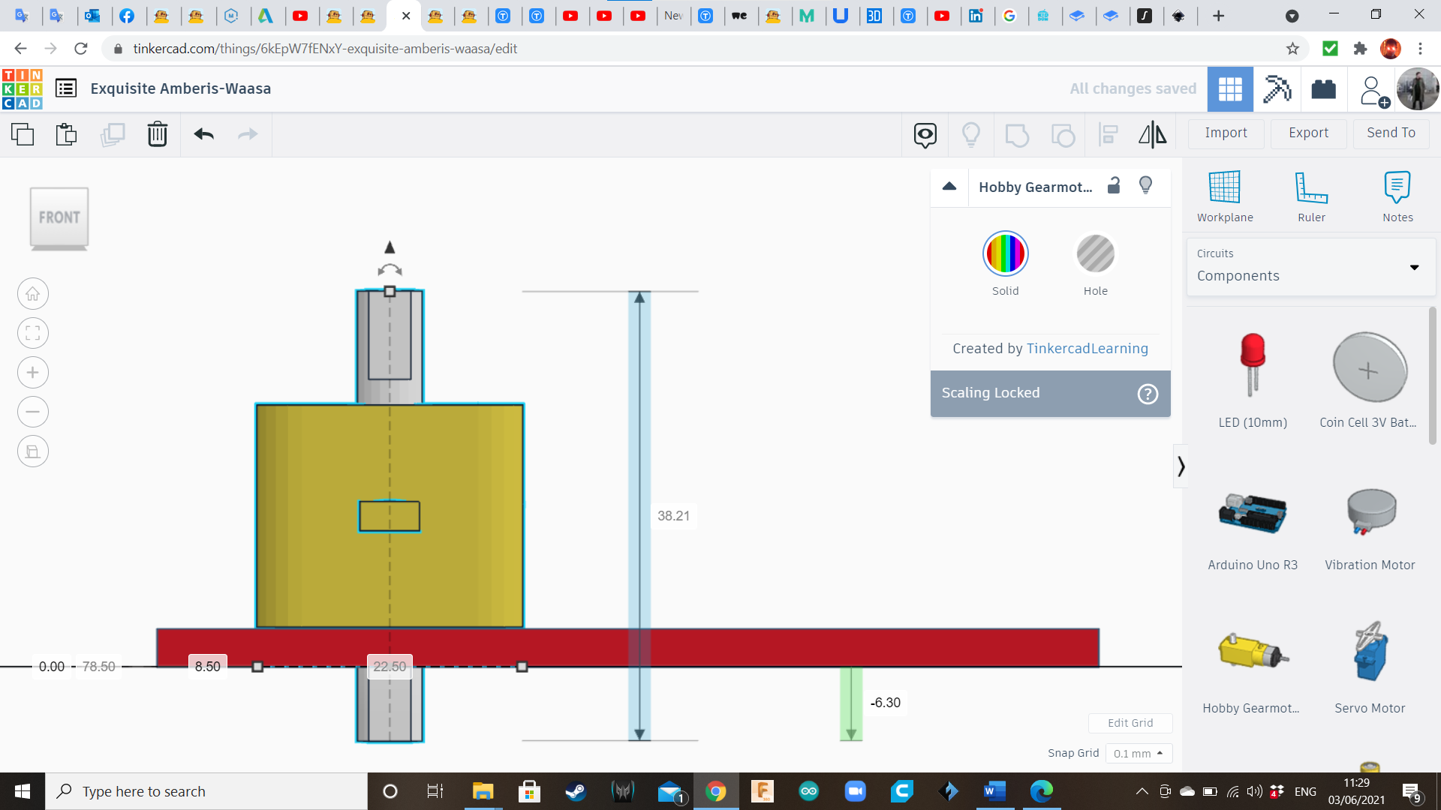
Task: Click the Export menu button
Action: point(1308,133)
